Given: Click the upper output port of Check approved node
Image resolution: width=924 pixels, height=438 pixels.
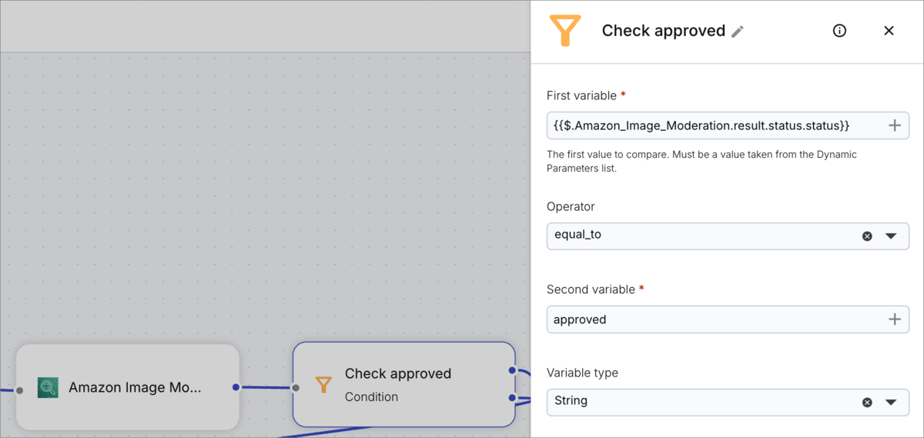Looking at the screenshot, I should 512,371.
